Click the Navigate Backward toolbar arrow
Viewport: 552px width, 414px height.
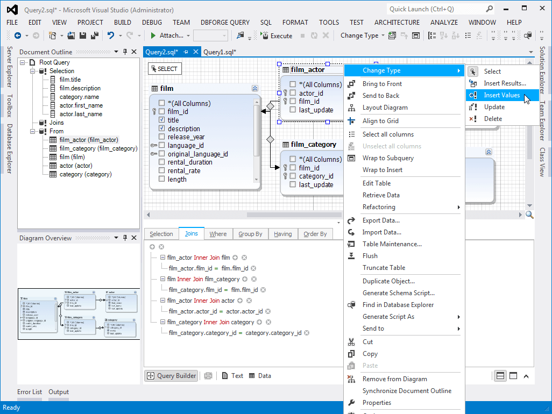18,35
